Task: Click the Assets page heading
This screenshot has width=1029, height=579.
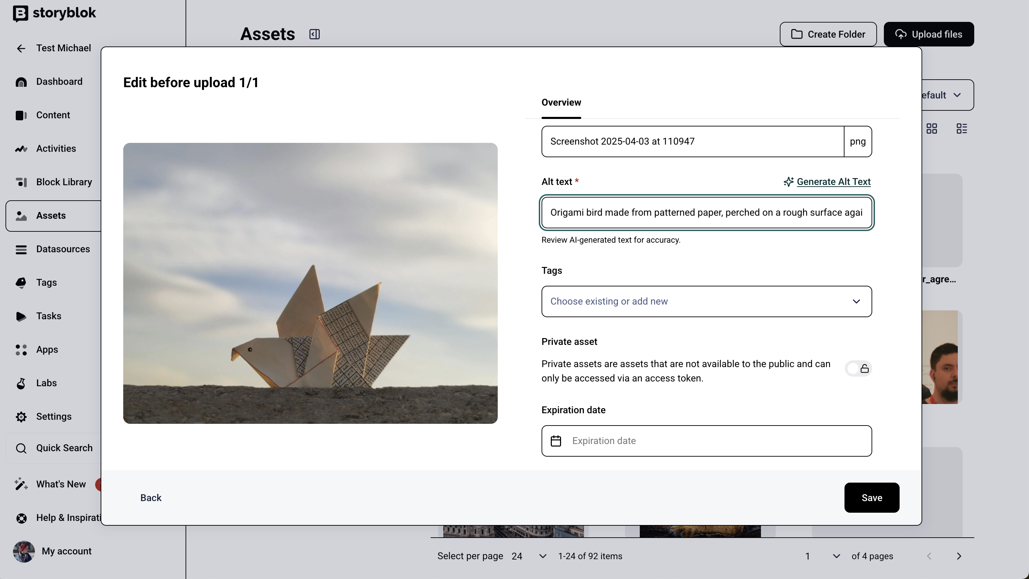Action: 267,34
